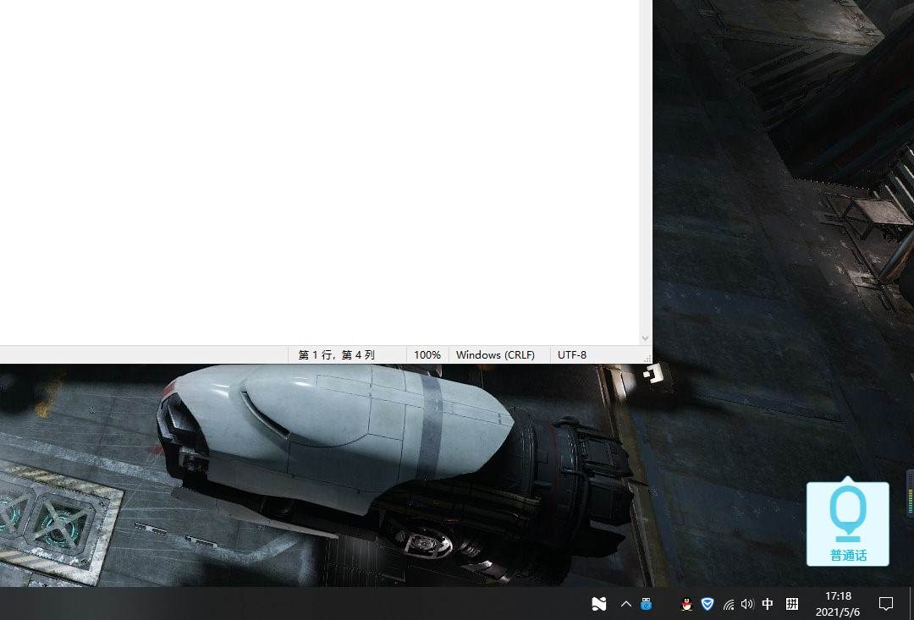Screen dimensions: 914x620
Task: Click inside the Notepad text editing area
Action: (x=319, y=173)
